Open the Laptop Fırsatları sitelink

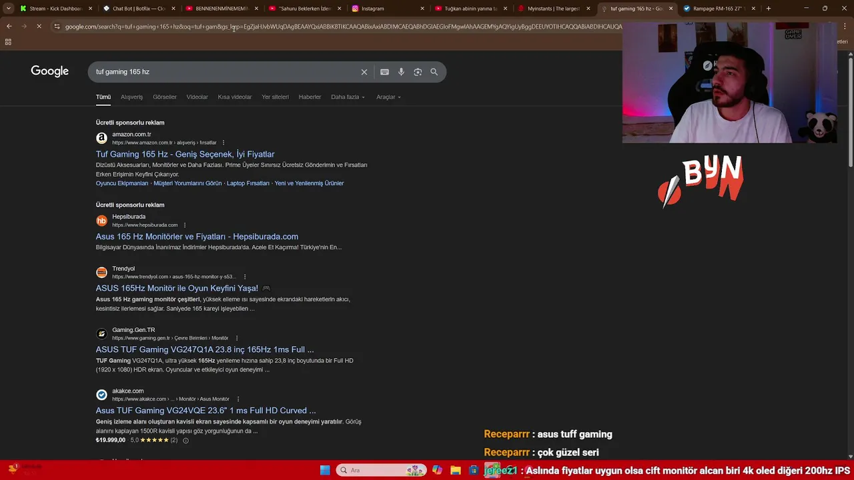pos(248,183)
